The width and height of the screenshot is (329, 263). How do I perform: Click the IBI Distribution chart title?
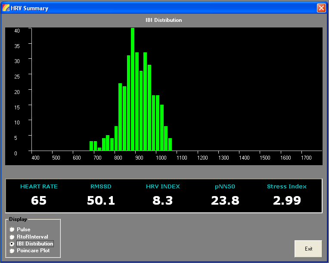point(164,20)
